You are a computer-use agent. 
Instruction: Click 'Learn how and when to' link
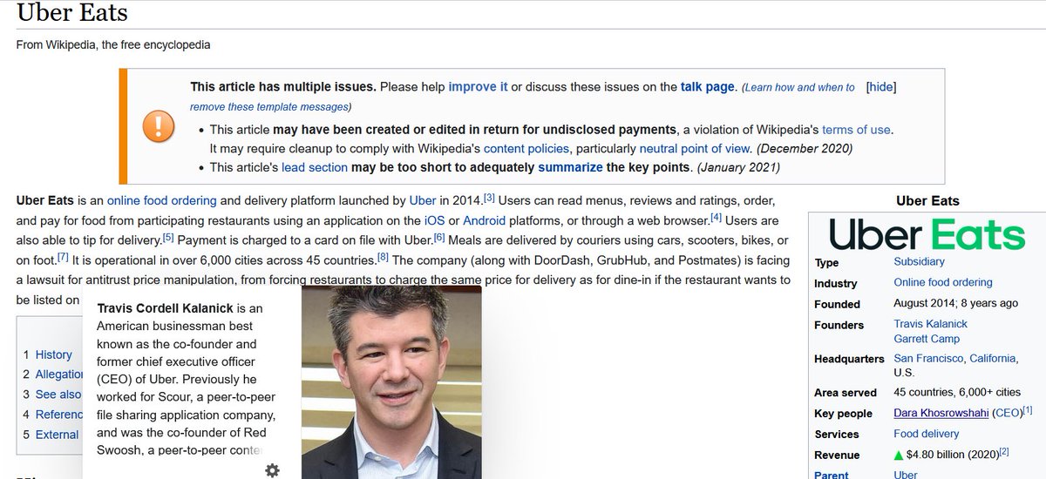point(799,88)
